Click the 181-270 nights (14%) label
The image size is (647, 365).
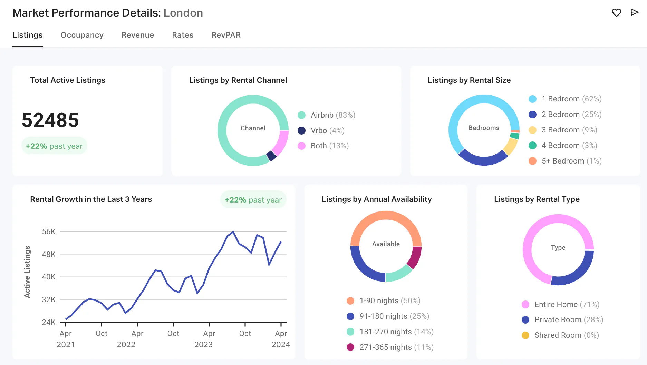(x=396, y=332)
